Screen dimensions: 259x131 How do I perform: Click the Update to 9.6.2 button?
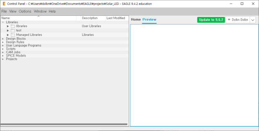pos(211,20)
